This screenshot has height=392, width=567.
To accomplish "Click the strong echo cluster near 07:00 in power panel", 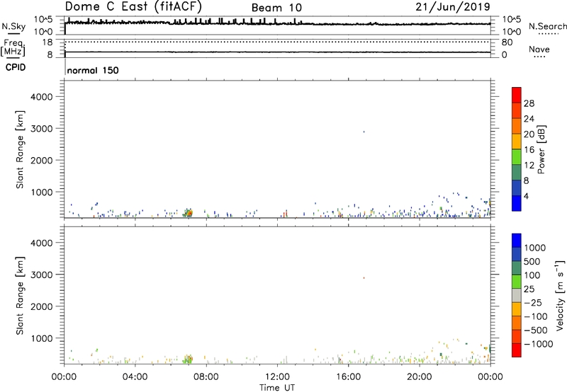I will point(188,212).
